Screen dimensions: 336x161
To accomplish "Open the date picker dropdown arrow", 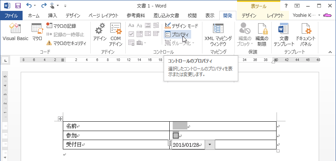I will (210, 145).
